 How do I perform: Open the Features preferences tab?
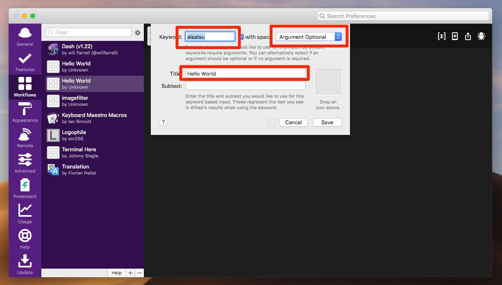click(25, 62)
